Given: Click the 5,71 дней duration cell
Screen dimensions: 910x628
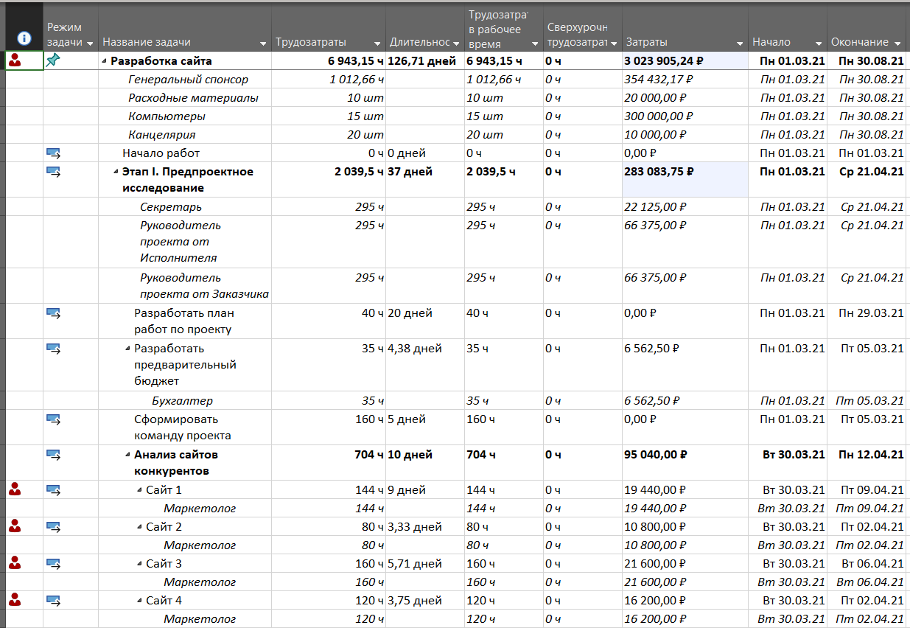Looking at the screenshot, I should click(x=424, y=564).
